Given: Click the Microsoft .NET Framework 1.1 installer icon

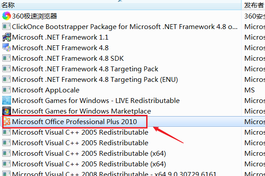Looking at the screenshot, I should click(7, 37).
